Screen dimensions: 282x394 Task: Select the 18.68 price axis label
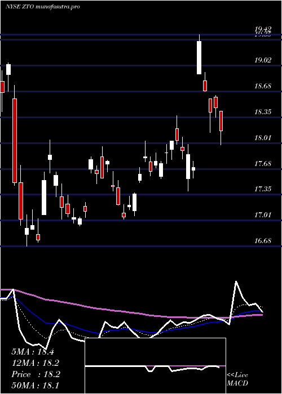[x=263, y=86]
